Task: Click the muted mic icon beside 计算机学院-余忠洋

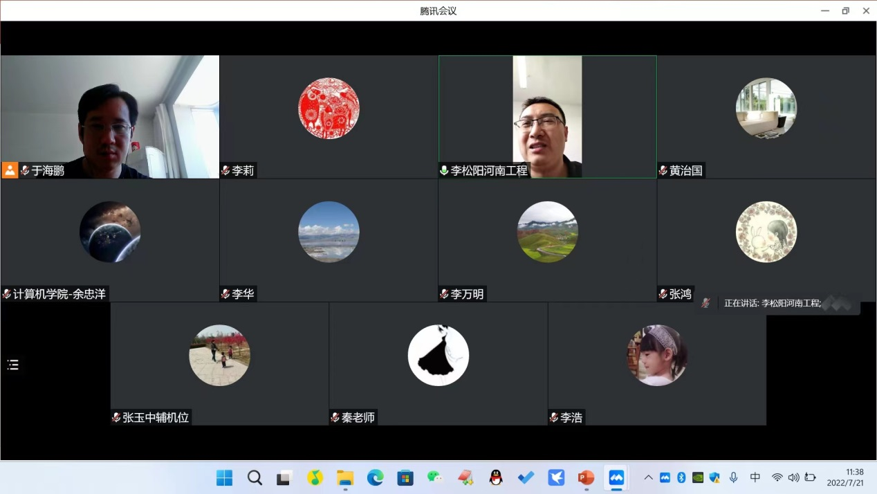Action: tap(7, 294)
